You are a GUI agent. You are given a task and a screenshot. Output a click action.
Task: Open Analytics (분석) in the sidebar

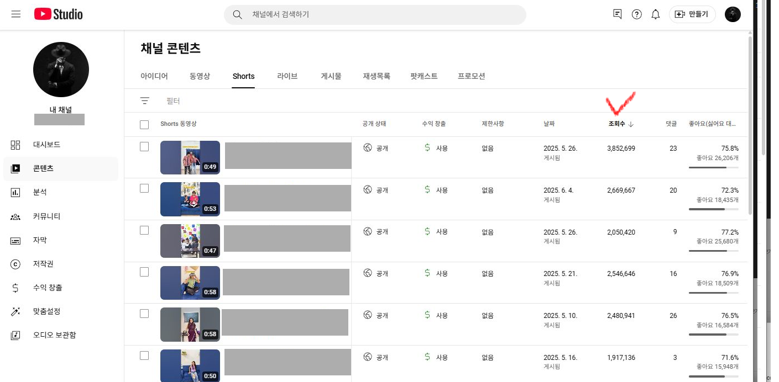[40, 192]
